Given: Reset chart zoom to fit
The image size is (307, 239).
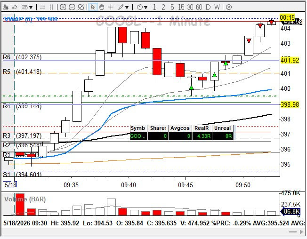Looking at the screenshot, I should (81, 8).
